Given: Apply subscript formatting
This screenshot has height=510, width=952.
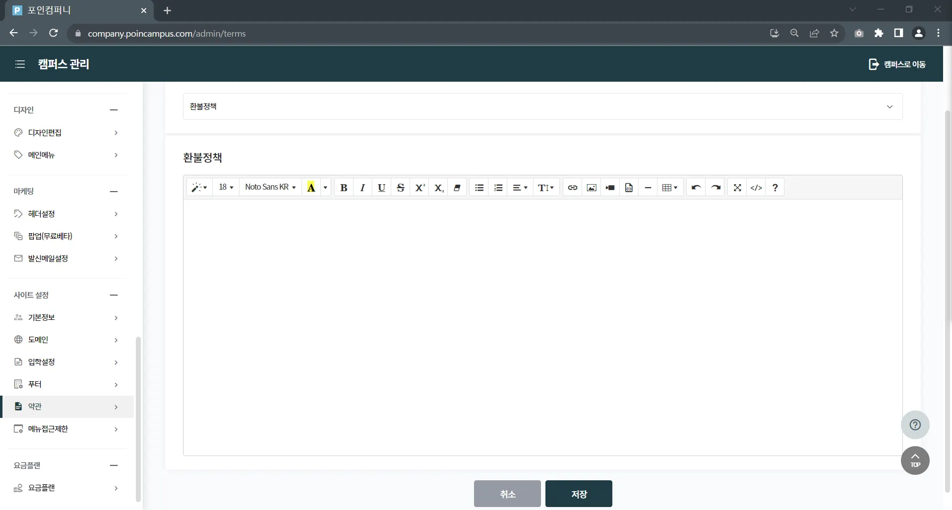Looking at the screenshot, I should [x=438, y=188].
